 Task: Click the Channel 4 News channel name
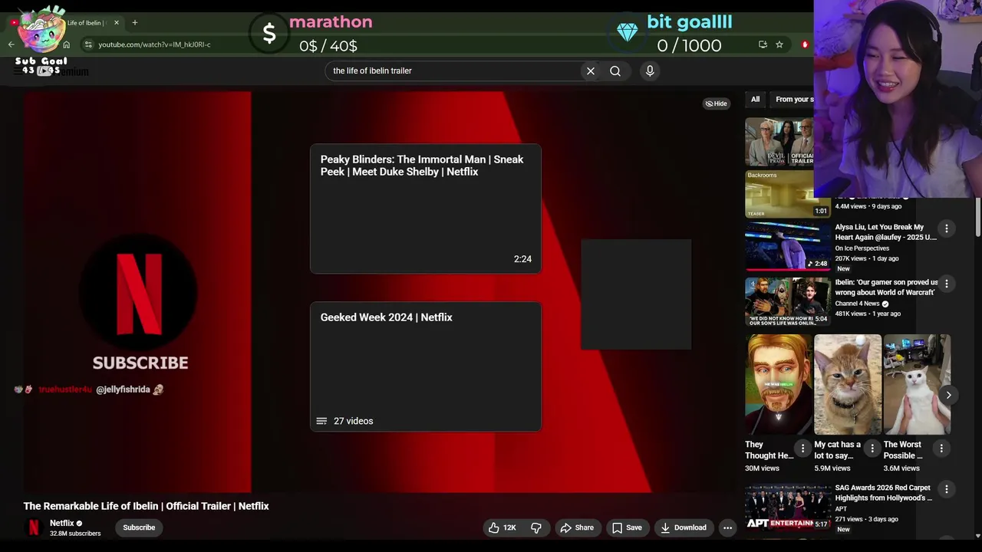[x=858, y=304]
